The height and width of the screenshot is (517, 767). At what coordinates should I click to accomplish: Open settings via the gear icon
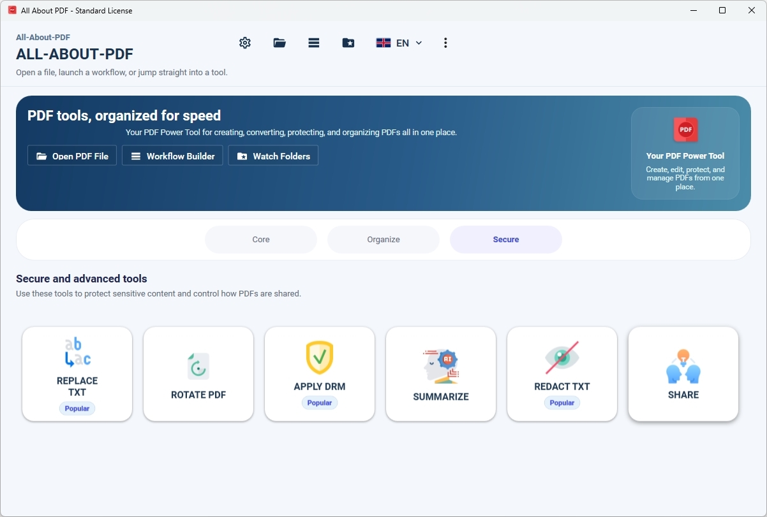245,43
